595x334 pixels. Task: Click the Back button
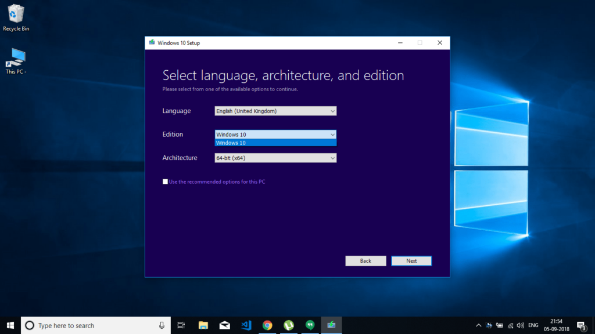[366, 261]
